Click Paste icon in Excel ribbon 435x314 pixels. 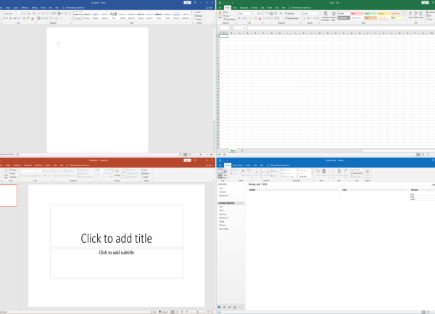pos(220,15)
